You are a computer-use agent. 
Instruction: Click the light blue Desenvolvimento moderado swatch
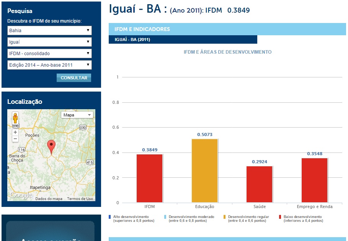click(x=165, y=217)
